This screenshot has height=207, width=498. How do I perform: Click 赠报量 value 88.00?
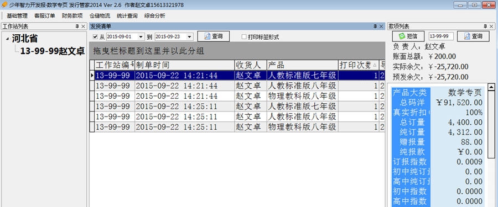coord(471,142)
